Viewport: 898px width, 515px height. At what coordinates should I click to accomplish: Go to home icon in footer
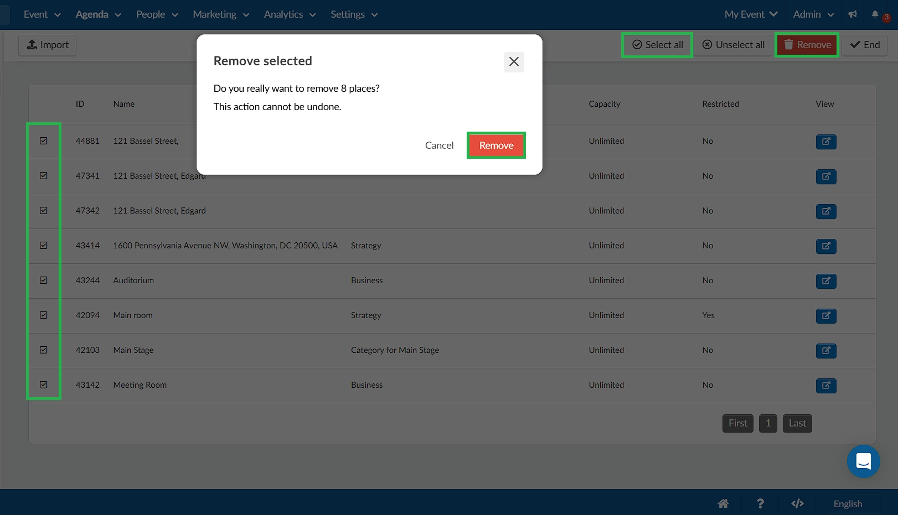723,503
